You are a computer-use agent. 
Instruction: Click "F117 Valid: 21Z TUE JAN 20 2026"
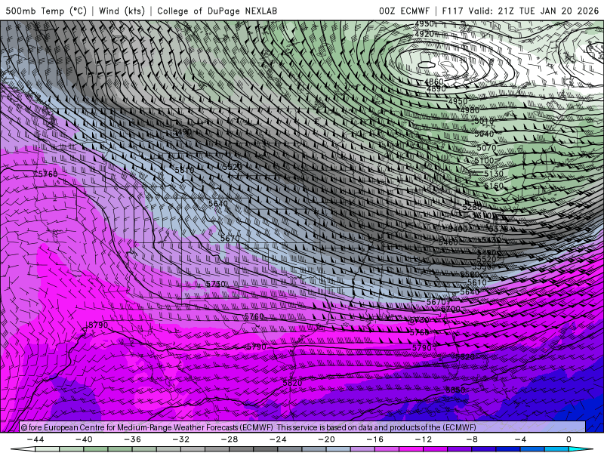click(520, 11)
